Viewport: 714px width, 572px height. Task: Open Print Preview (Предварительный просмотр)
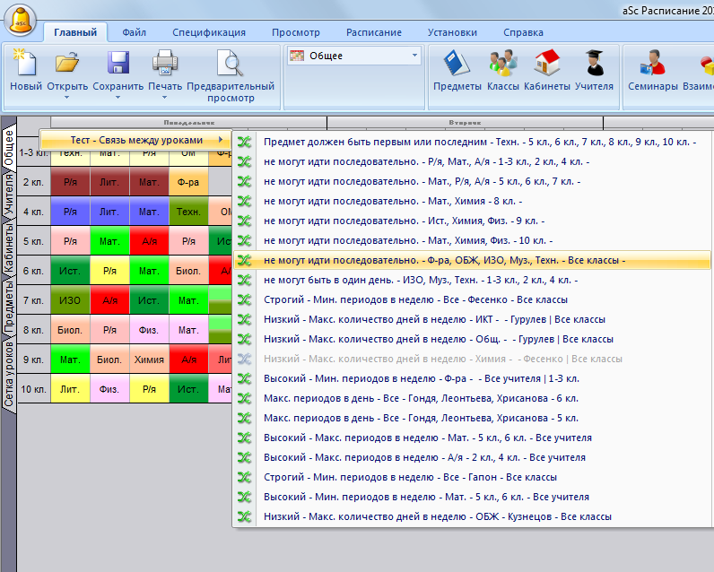(231, 65)
